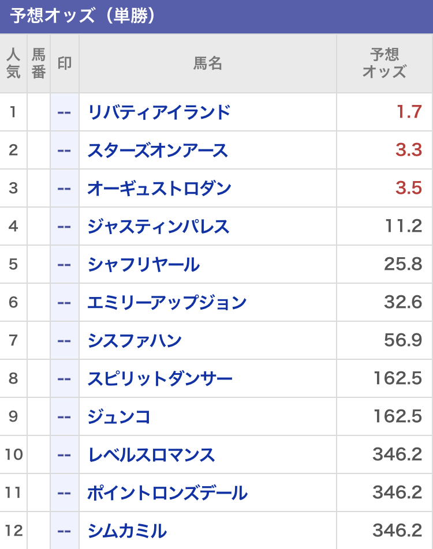The image size is (433, 549).
Task: Select the ポイントロンズデール name link
Action: [x=167, y=493]
